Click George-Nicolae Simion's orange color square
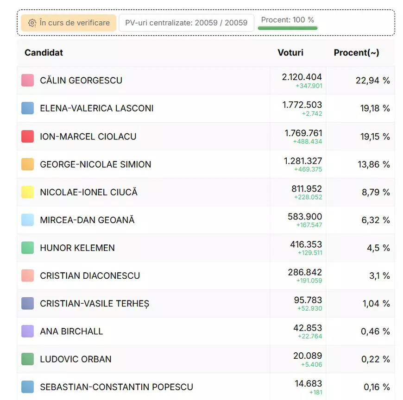Viewport: 403px width, 400px height. [27, 164]
